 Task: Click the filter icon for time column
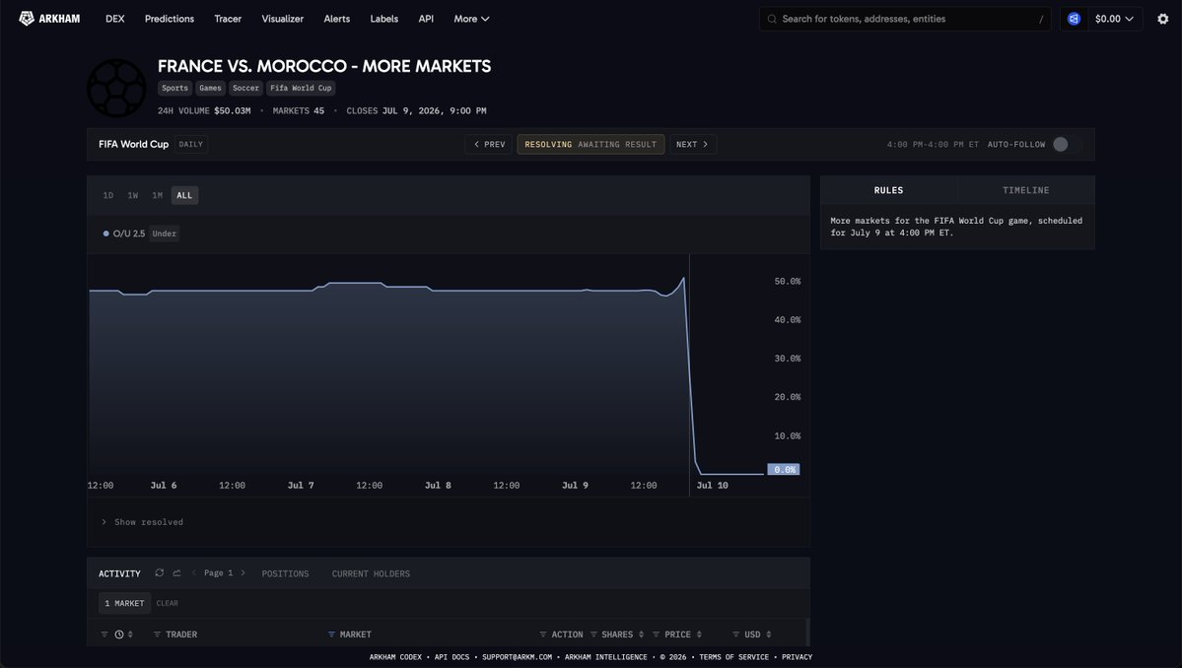click(x=104, y=635)
